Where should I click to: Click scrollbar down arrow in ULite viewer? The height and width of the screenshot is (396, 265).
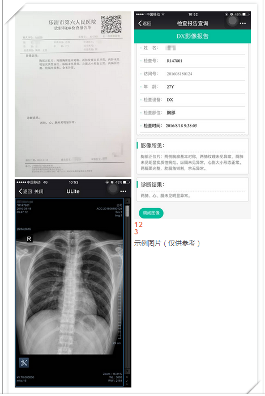(127, 371)
